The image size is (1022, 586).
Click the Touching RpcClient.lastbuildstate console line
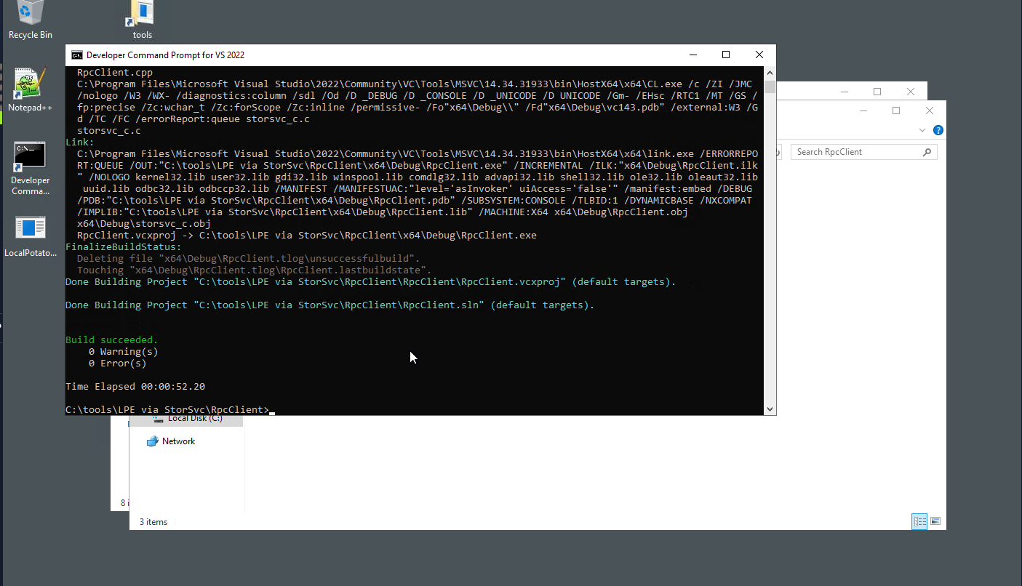pyautogui.click(x=255, y=270)
